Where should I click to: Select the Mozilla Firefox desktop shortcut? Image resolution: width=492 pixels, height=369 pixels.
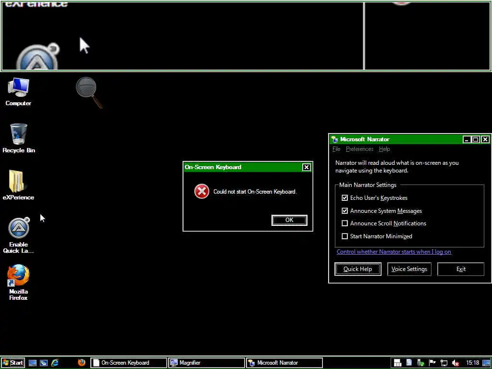[x=18, y=283]
